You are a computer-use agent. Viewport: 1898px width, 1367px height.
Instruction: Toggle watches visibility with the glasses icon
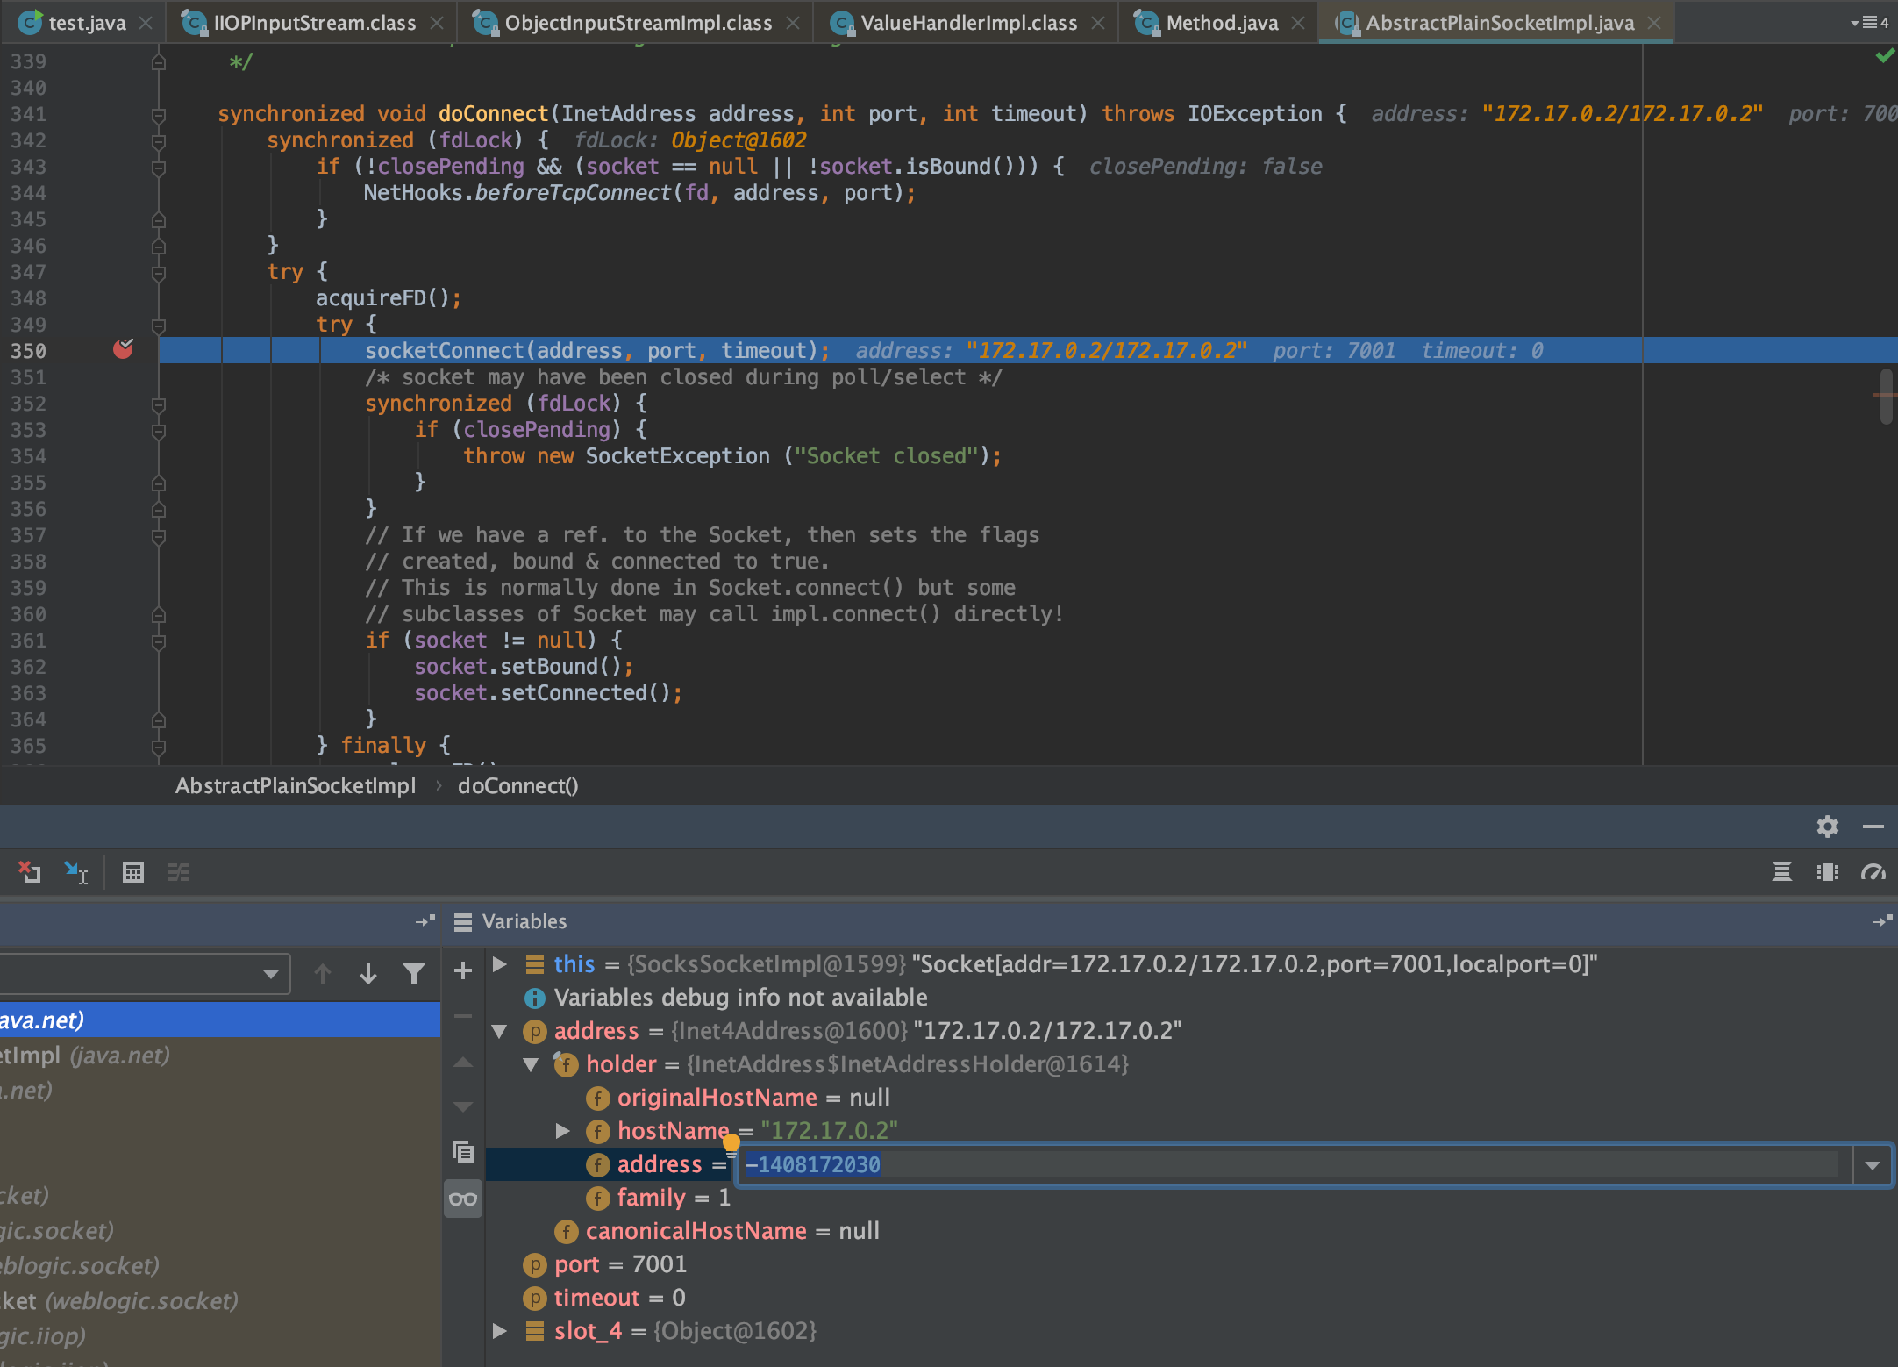click(x=463, y=1198)
